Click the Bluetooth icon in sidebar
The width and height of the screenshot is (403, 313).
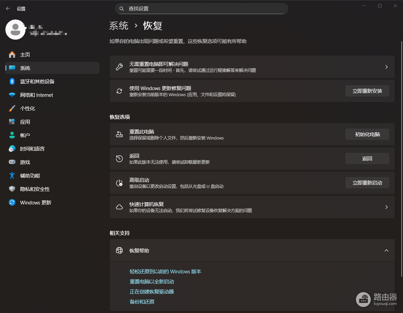pyautogui.click(x=12, y=81)
